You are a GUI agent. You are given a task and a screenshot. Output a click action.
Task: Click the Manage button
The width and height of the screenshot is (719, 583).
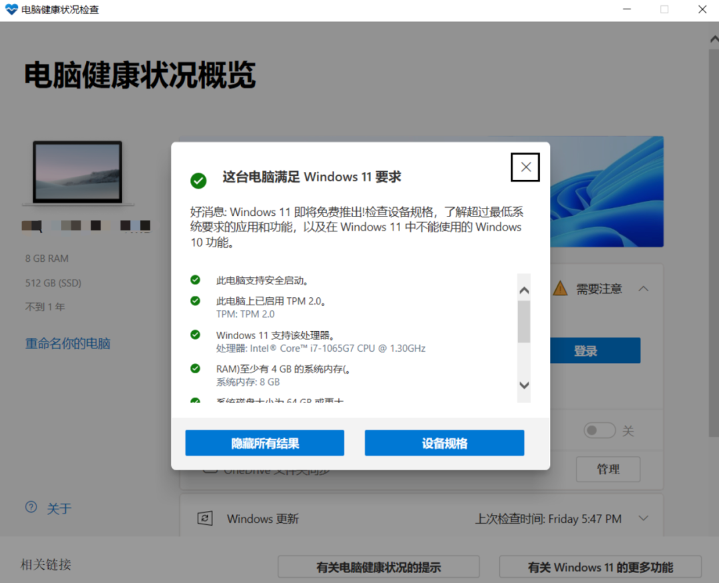click(608, 469)
